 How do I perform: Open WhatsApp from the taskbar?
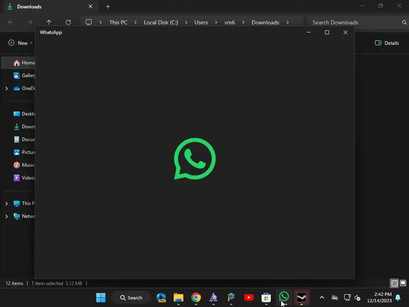[284, 297]
